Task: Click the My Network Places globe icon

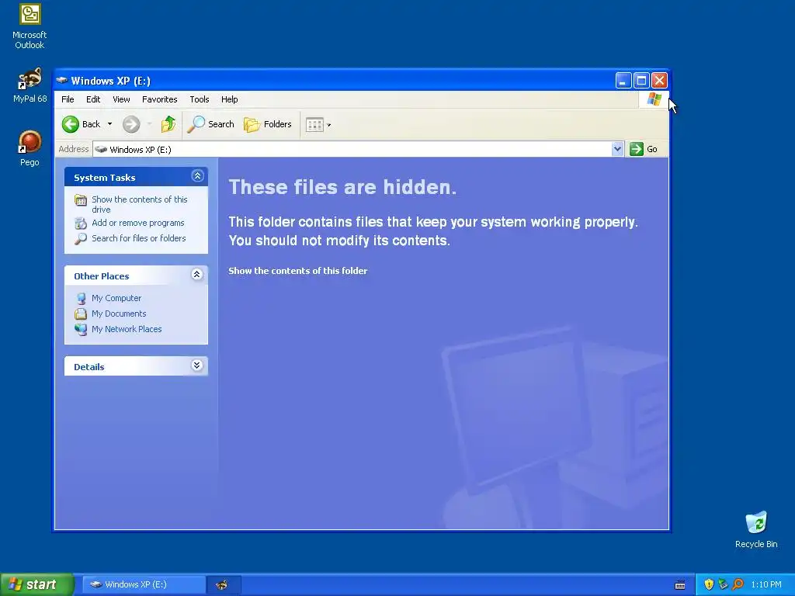Action: [x=81, y=329]
